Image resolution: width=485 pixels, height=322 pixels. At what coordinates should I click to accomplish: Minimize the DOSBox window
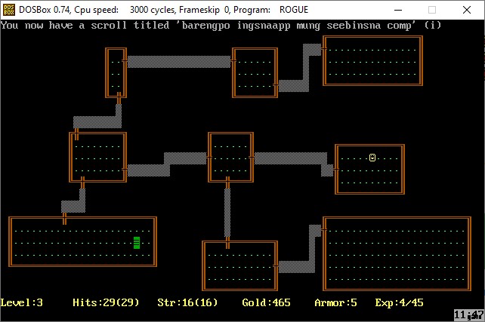click(x=397, y=10)
